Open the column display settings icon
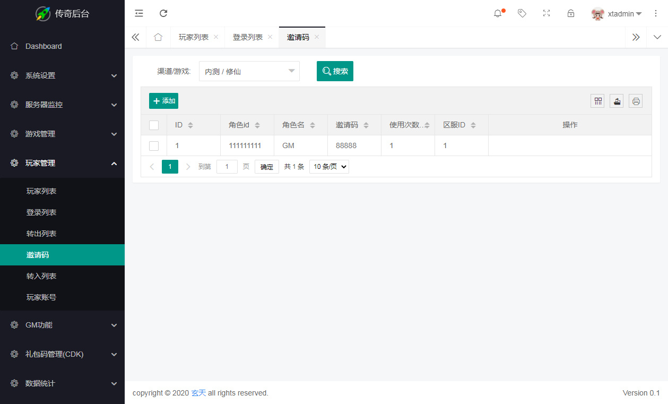Screen dimensions: 668x404 pyautogui.click(x=597, y=100)
